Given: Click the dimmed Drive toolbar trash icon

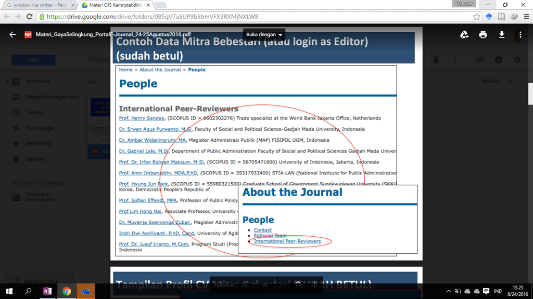Looking at the screenshot, I should [x=436, y=60].
